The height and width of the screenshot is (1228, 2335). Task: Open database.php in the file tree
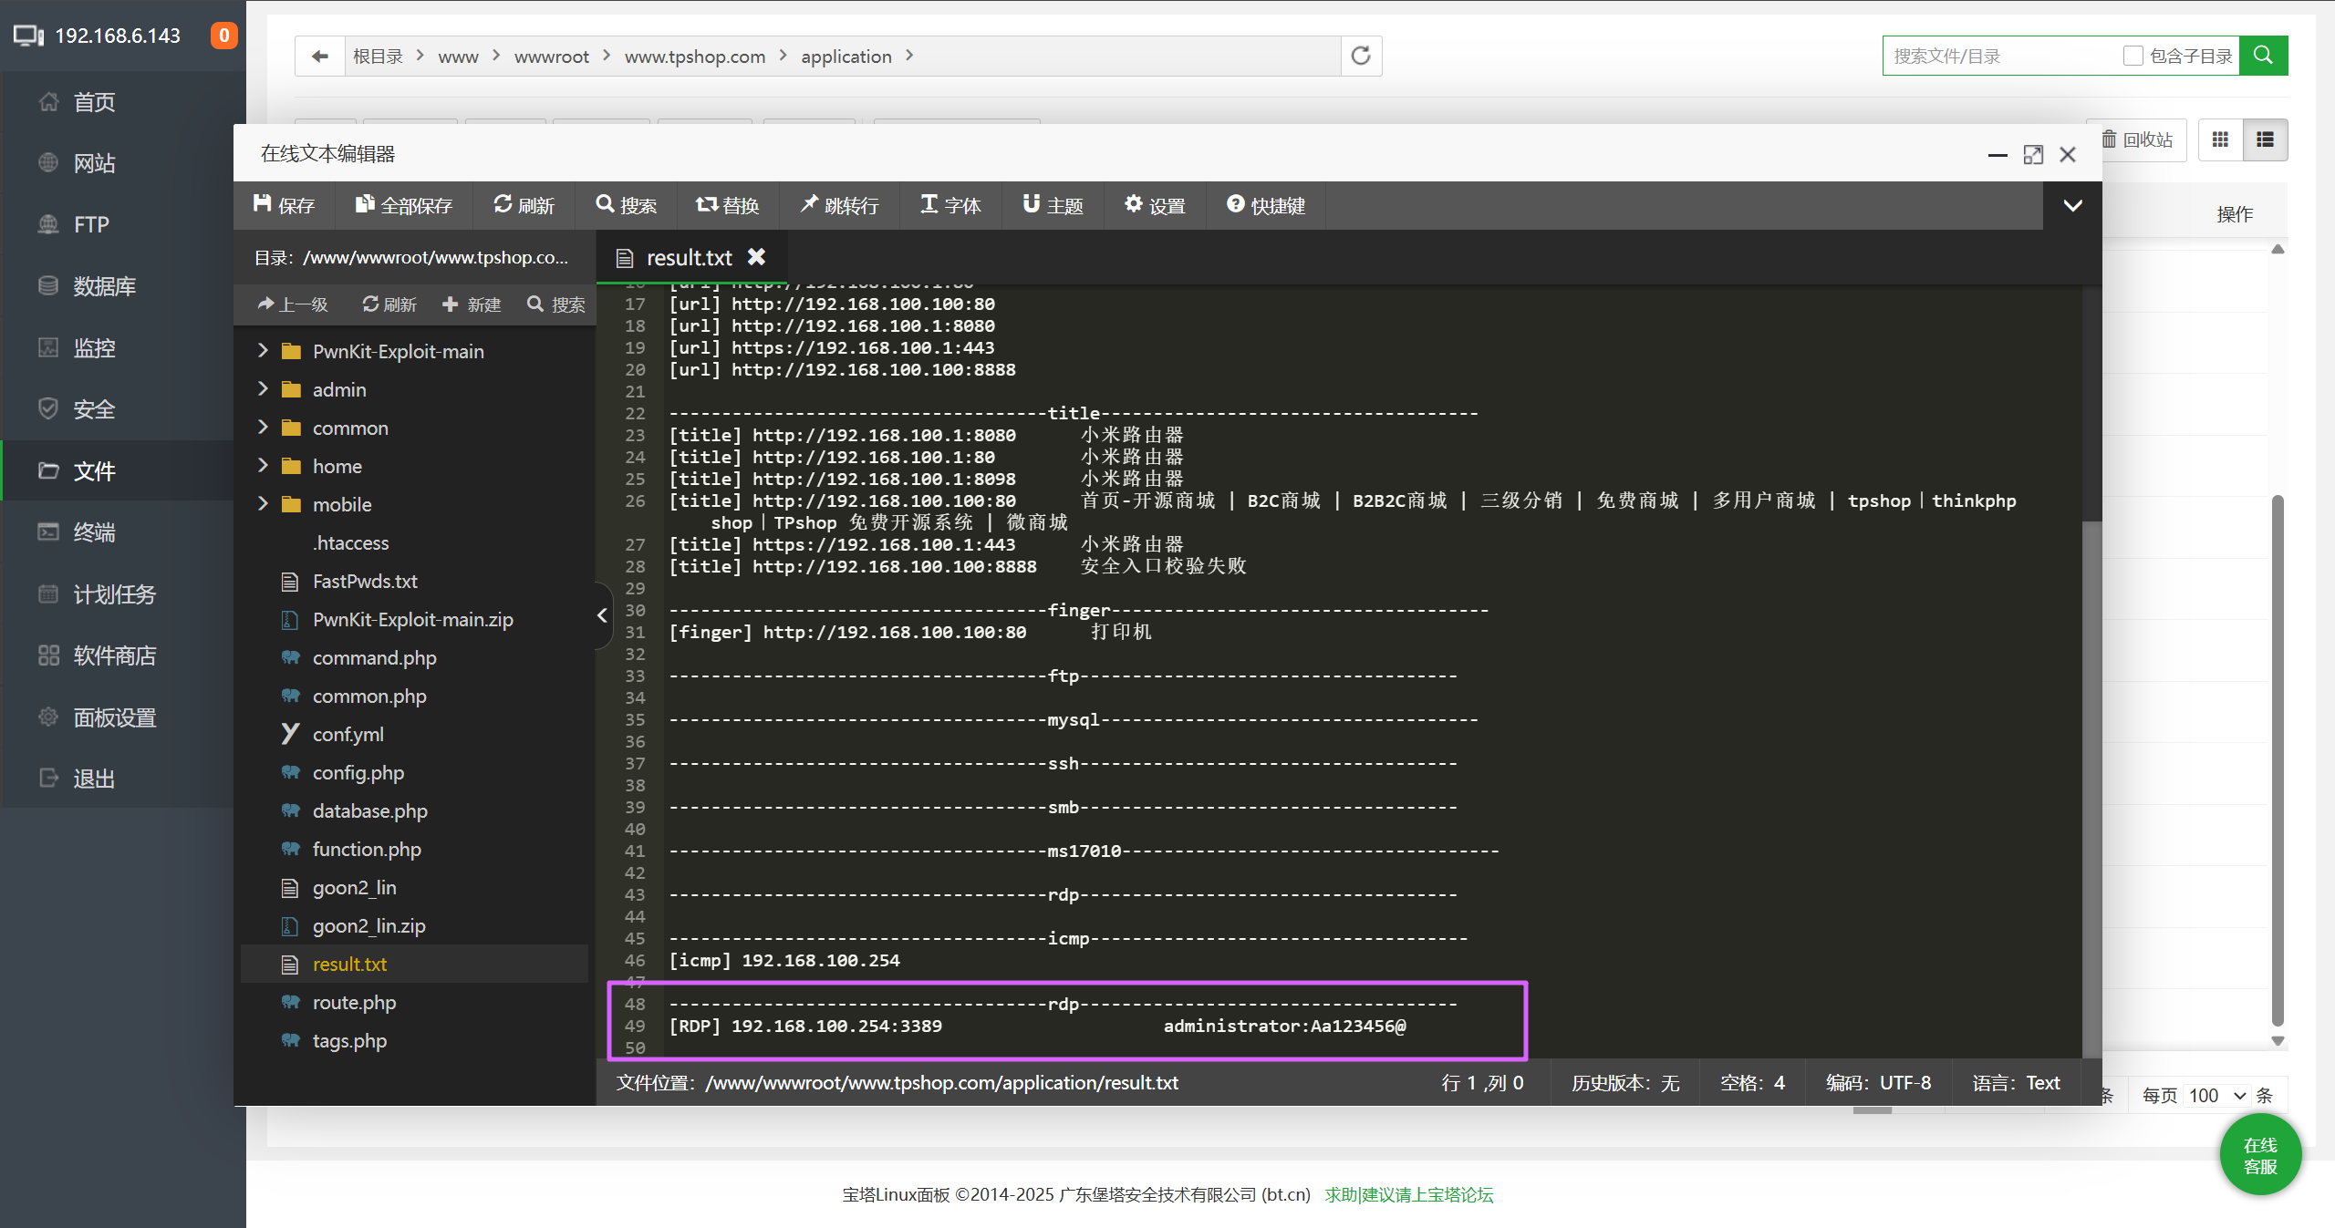(369, 810)
